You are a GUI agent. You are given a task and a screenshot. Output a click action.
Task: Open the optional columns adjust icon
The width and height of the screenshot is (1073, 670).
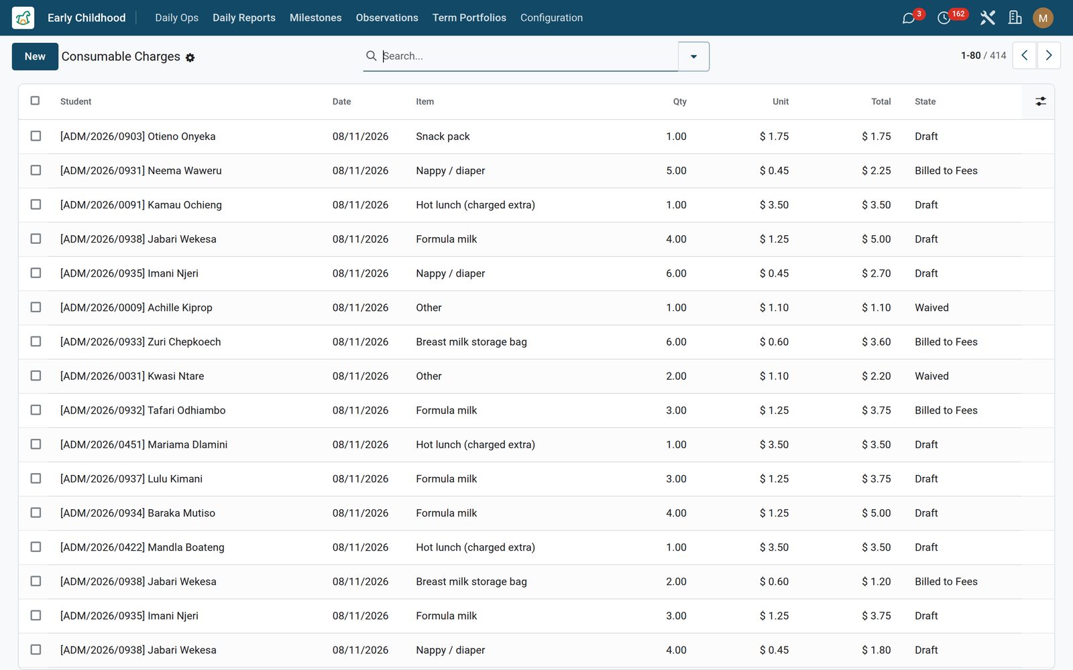(x=1040, y=101)
